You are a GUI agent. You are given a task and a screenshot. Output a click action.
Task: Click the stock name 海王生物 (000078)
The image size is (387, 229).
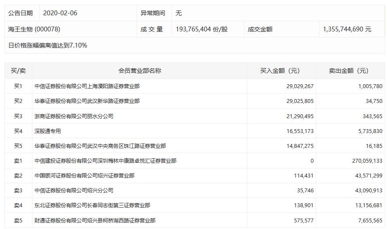point(34,29)
